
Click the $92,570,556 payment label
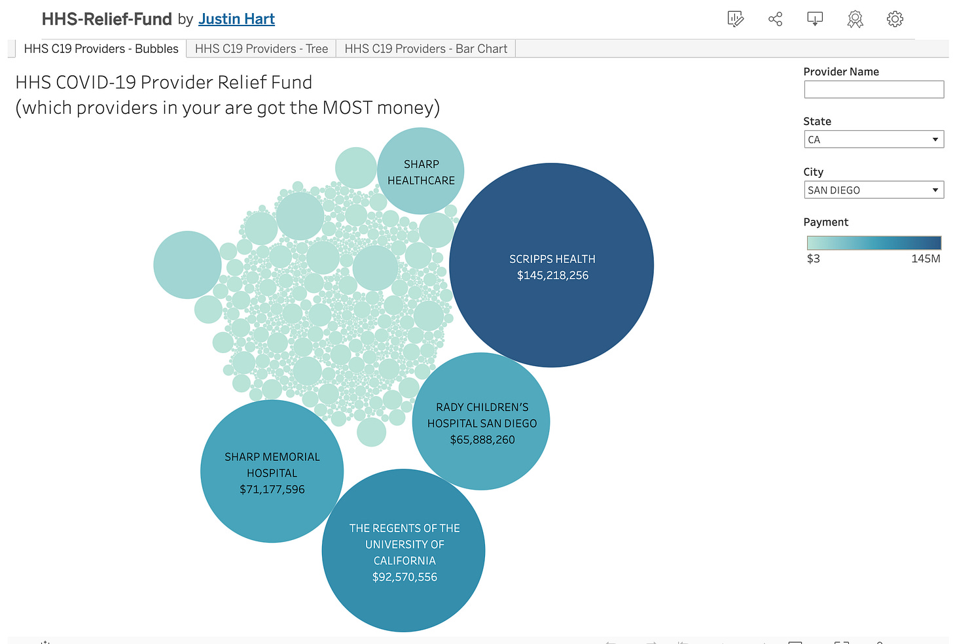(405, 577)
